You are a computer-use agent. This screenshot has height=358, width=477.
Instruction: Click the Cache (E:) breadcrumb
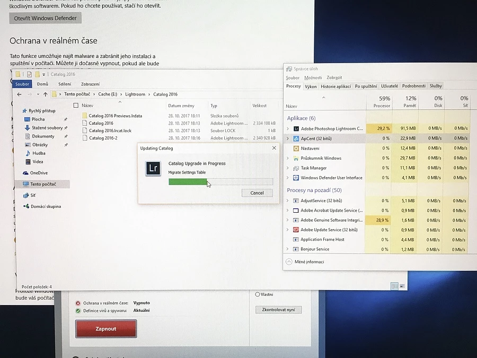pyautogui.click(x=108, y=94)
